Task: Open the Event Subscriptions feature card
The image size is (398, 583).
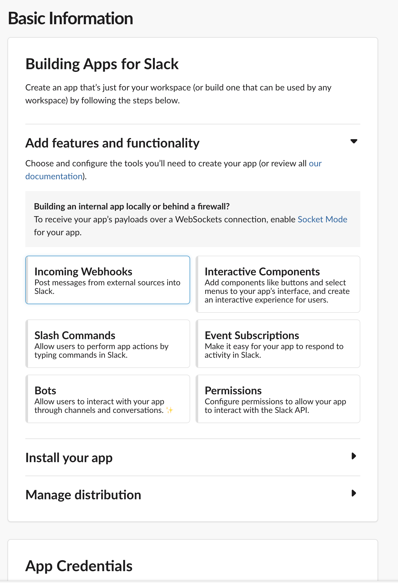Action: click(x=278, y=344)
